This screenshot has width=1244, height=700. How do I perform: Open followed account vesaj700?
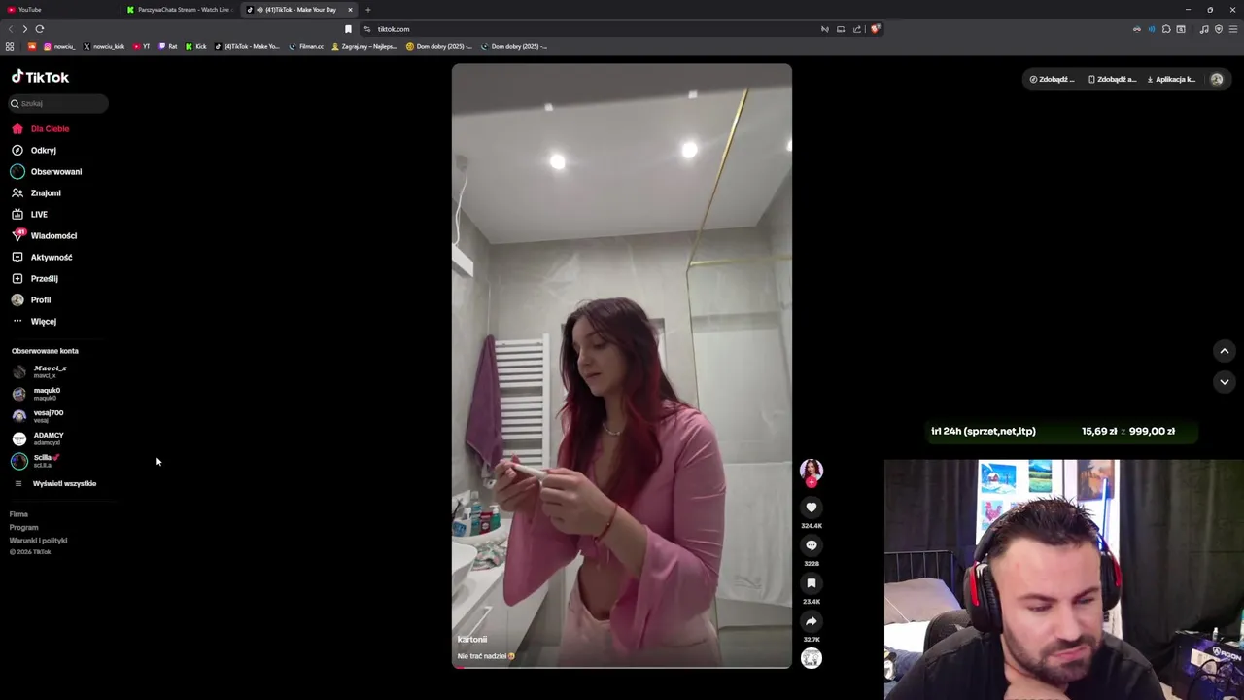[x=38, y=416]
